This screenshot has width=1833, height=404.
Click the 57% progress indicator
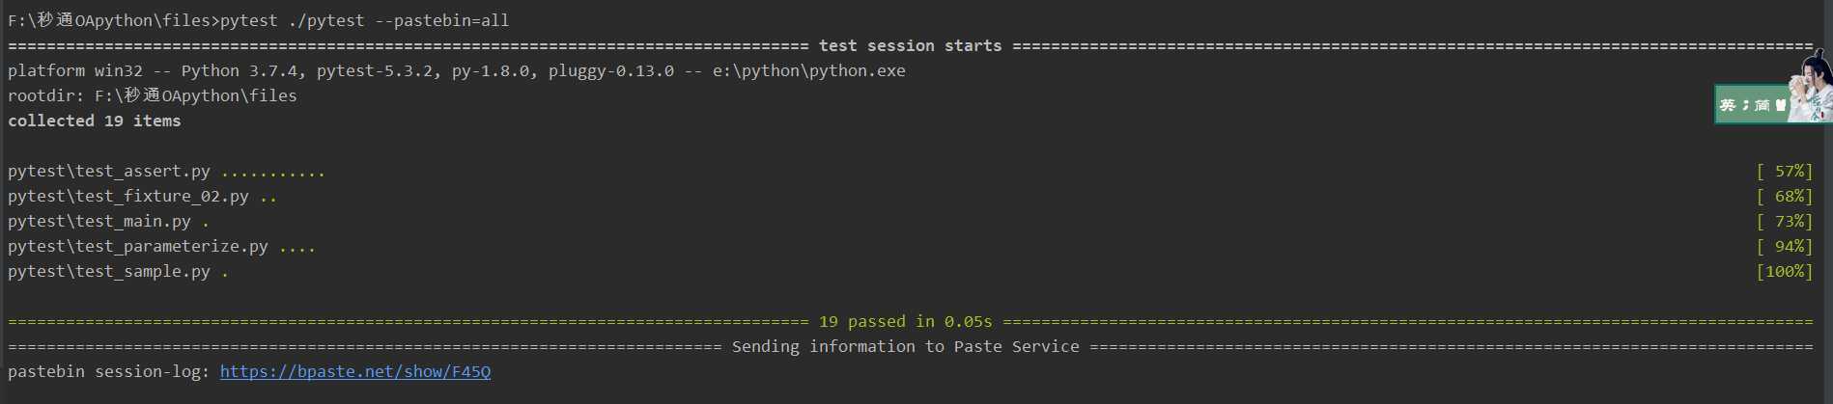(1784, 172)
